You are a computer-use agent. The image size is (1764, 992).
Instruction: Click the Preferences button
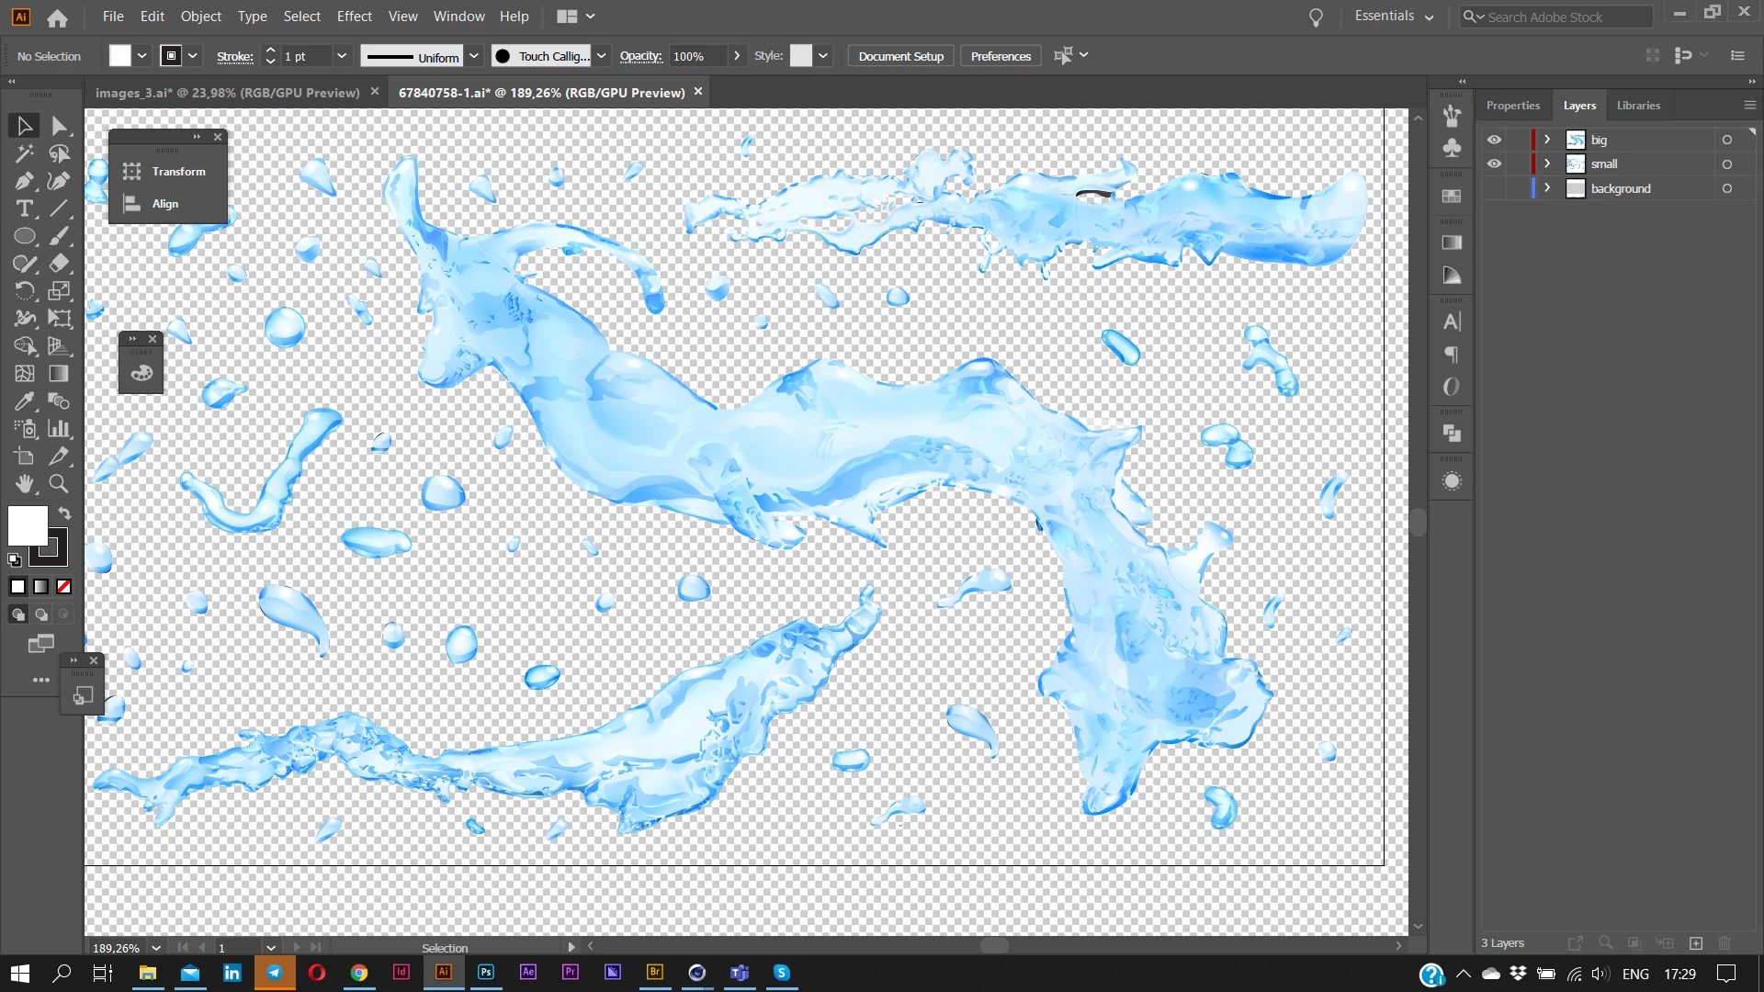point(1001,56)
